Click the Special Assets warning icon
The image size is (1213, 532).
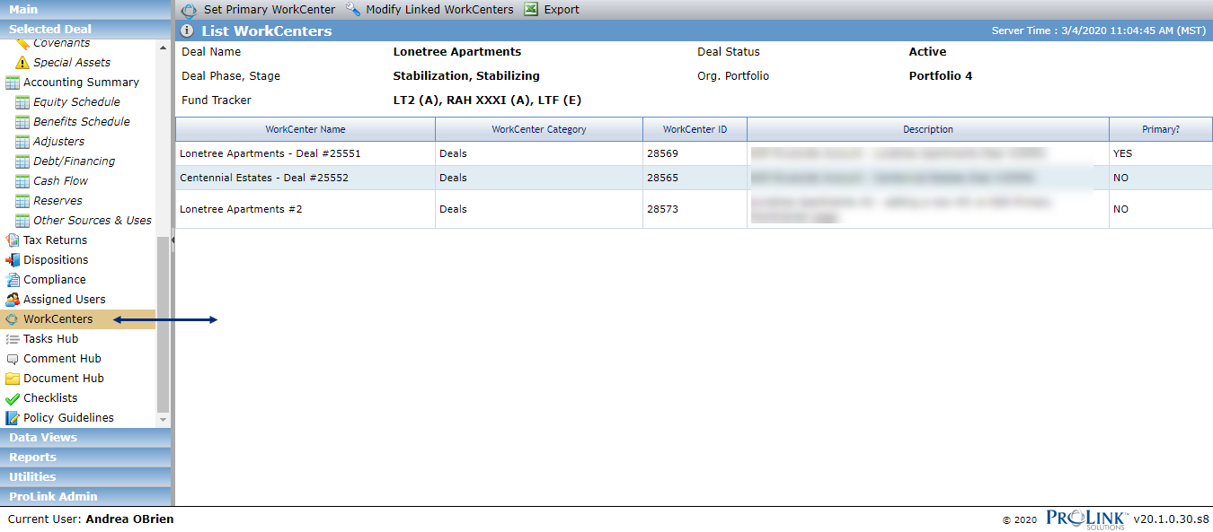click(22, 63)
